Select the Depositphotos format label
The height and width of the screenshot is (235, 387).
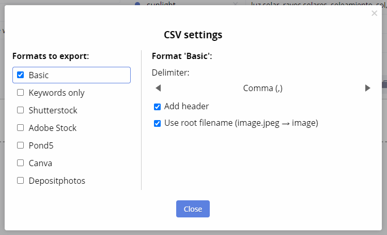tap(57, 181)
